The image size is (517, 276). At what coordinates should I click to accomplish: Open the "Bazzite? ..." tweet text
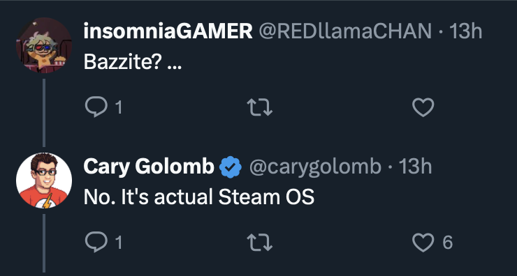click(133, 61)
